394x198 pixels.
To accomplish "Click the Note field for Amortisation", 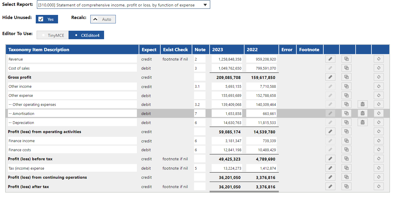I will (199, 113).
